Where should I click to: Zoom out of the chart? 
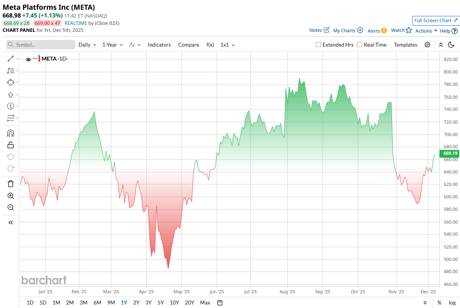tap(10, 207)
